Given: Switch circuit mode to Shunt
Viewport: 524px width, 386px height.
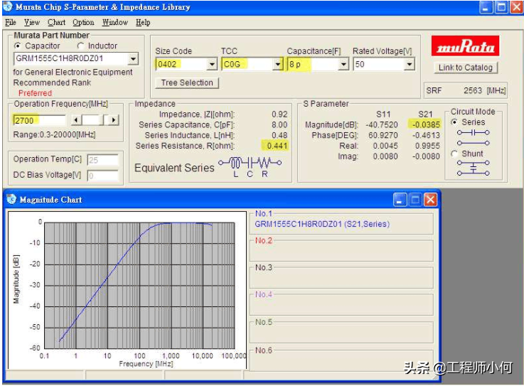Looking at the screenshot, I should click(x=455, y=154).
